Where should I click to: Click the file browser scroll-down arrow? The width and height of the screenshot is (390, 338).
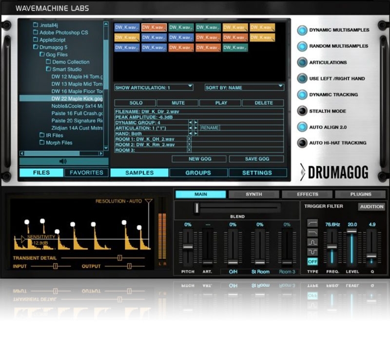(x=106, y=148)
